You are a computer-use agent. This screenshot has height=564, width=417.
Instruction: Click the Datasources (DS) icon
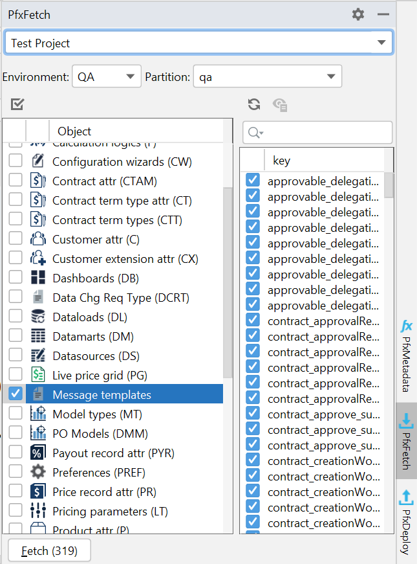point(37,355)
